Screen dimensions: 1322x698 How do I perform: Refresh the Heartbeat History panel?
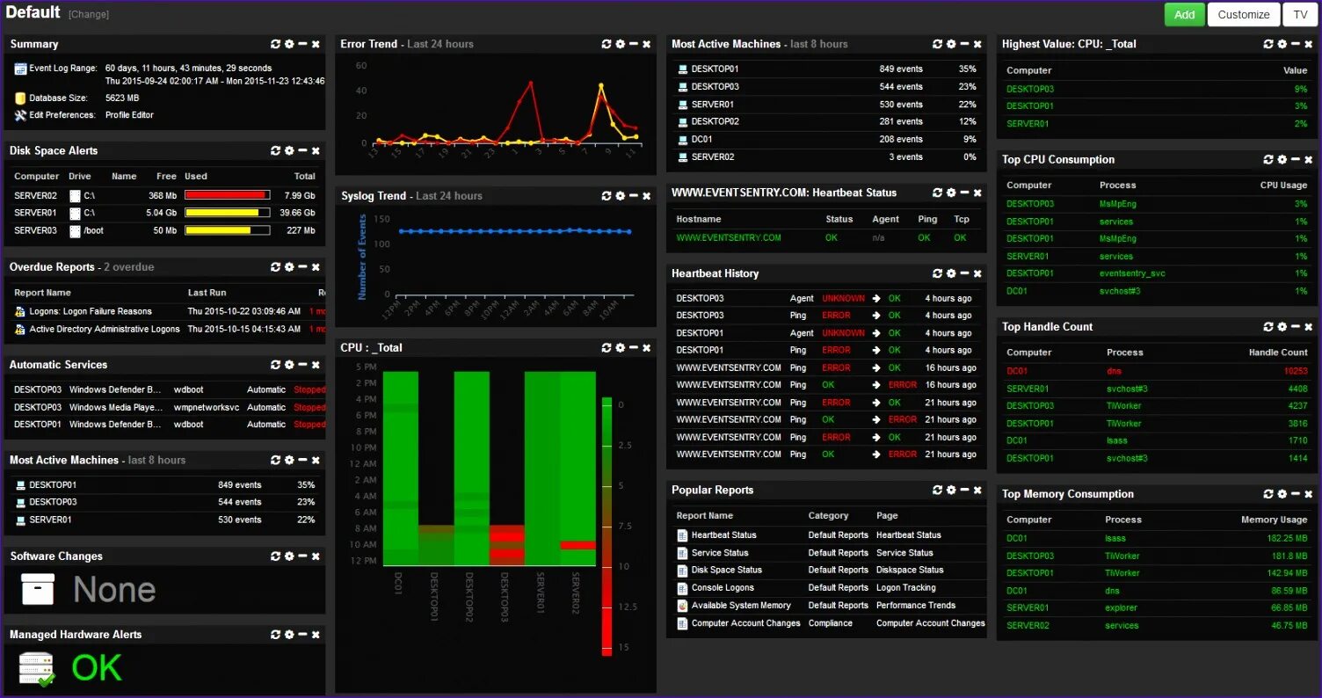938,273
